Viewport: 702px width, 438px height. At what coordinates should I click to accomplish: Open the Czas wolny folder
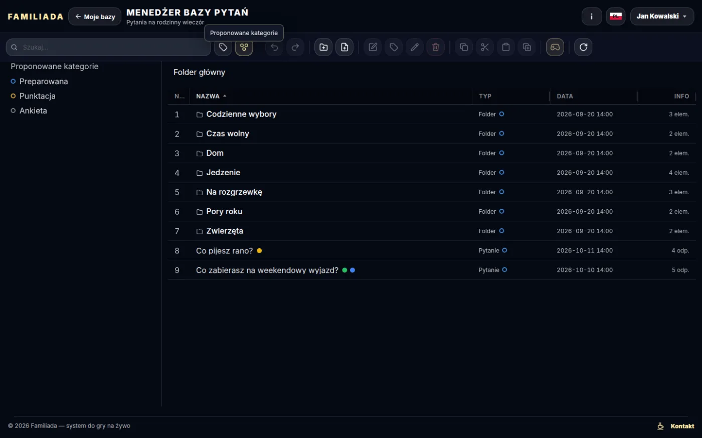click(x=228, y=134)
